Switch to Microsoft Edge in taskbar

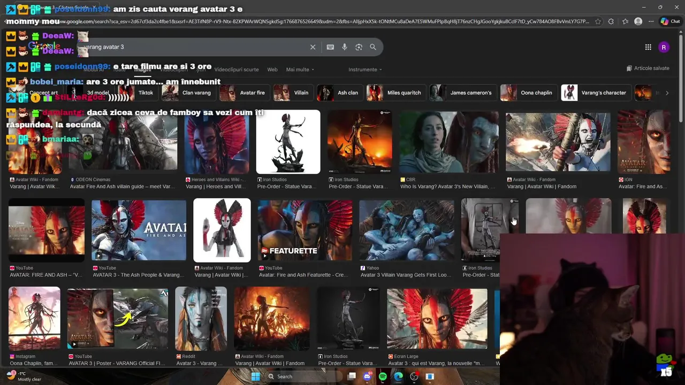click(398, 376)
